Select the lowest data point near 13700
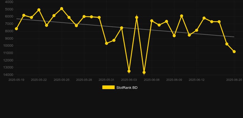243x118 pixels. (144, 72)
